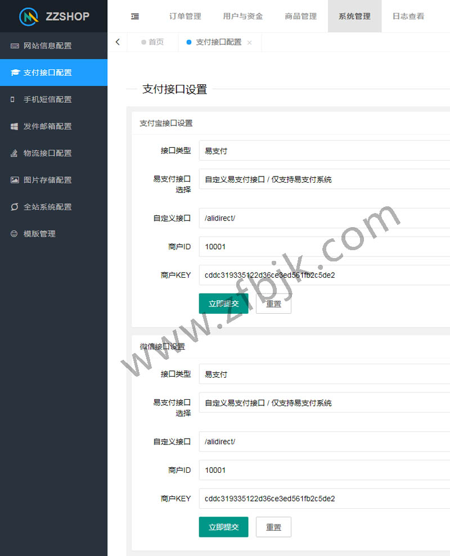Click Alipay 商户ID input field
450x556 pixels.
coord(325,246)
